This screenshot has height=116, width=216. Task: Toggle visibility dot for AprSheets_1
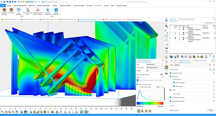[x=179, y=33]
